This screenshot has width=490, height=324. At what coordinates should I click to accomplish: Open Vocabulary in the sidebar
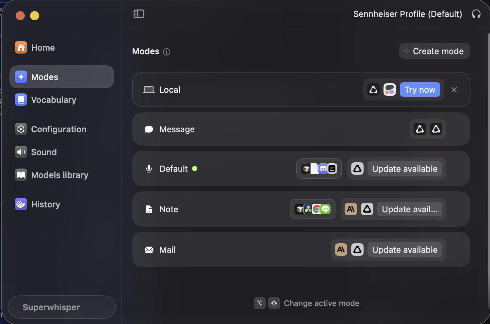tap(61, 100)
